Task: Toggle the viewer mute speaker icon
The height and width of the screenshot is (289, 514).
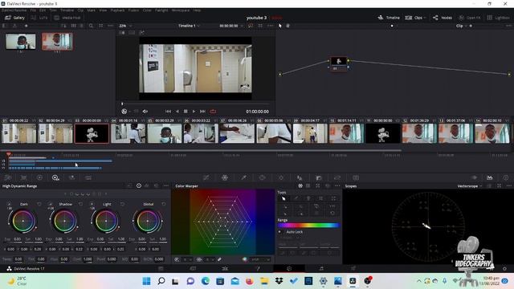Action: click(x=145, y=112)
